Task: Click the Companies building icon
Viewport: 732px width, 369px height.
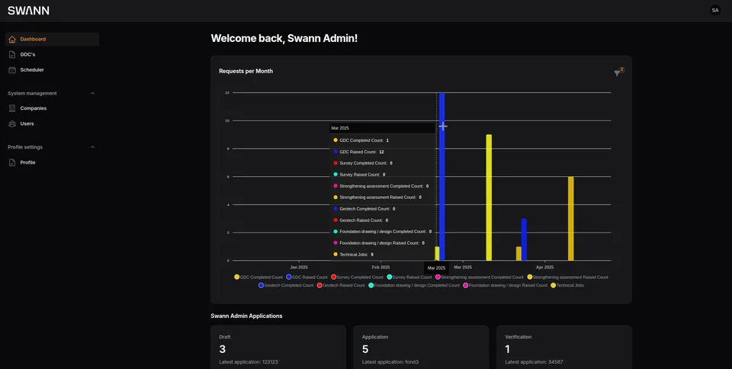Action: pos(12,108)
